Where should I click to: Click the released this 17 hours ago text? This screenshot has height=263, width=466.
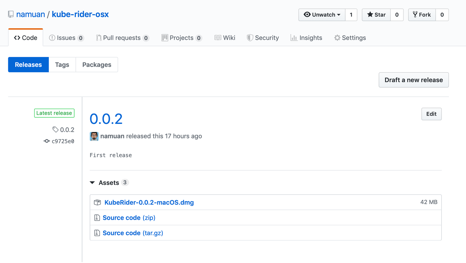164,136
